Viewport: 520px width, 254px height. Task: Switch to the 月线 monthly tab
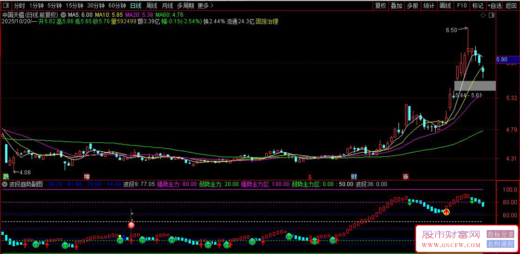click(x=167, y=6)
